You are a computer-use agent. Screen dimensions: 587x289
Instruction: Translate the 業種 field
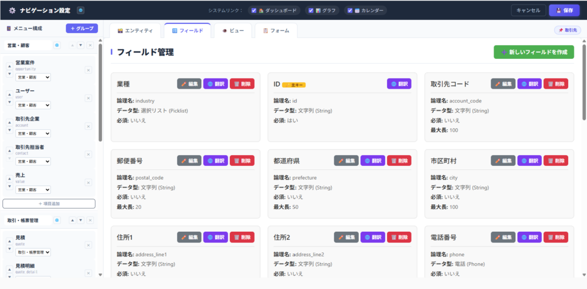(x=216, y=84)
